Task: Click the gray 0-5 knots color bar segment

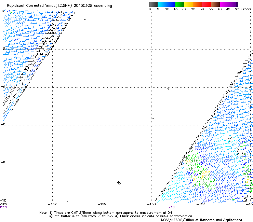Action: [x=153, y=4]
